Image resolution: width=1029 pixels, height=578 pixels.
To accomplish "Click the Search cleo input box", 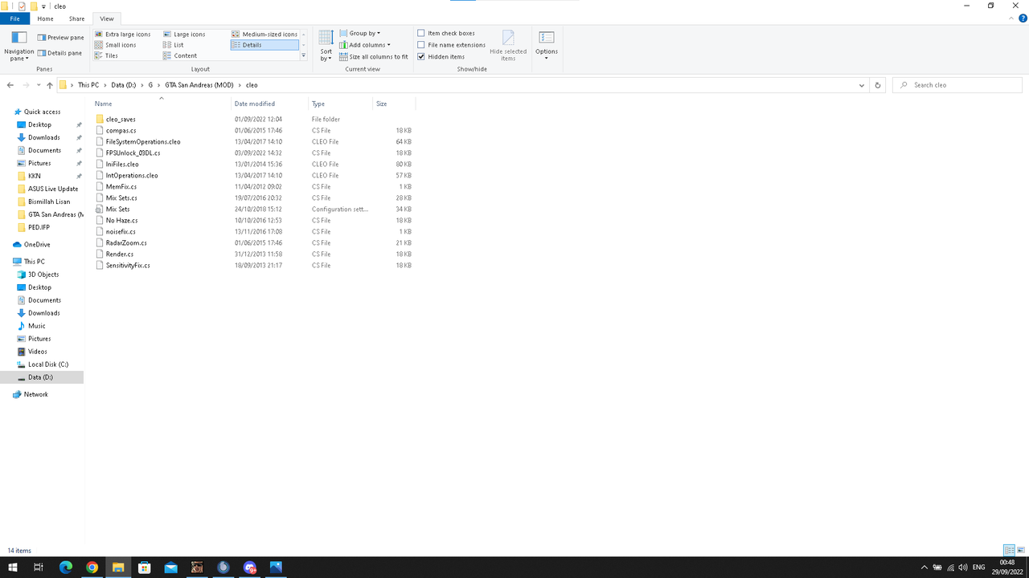I will click(958, 85).
